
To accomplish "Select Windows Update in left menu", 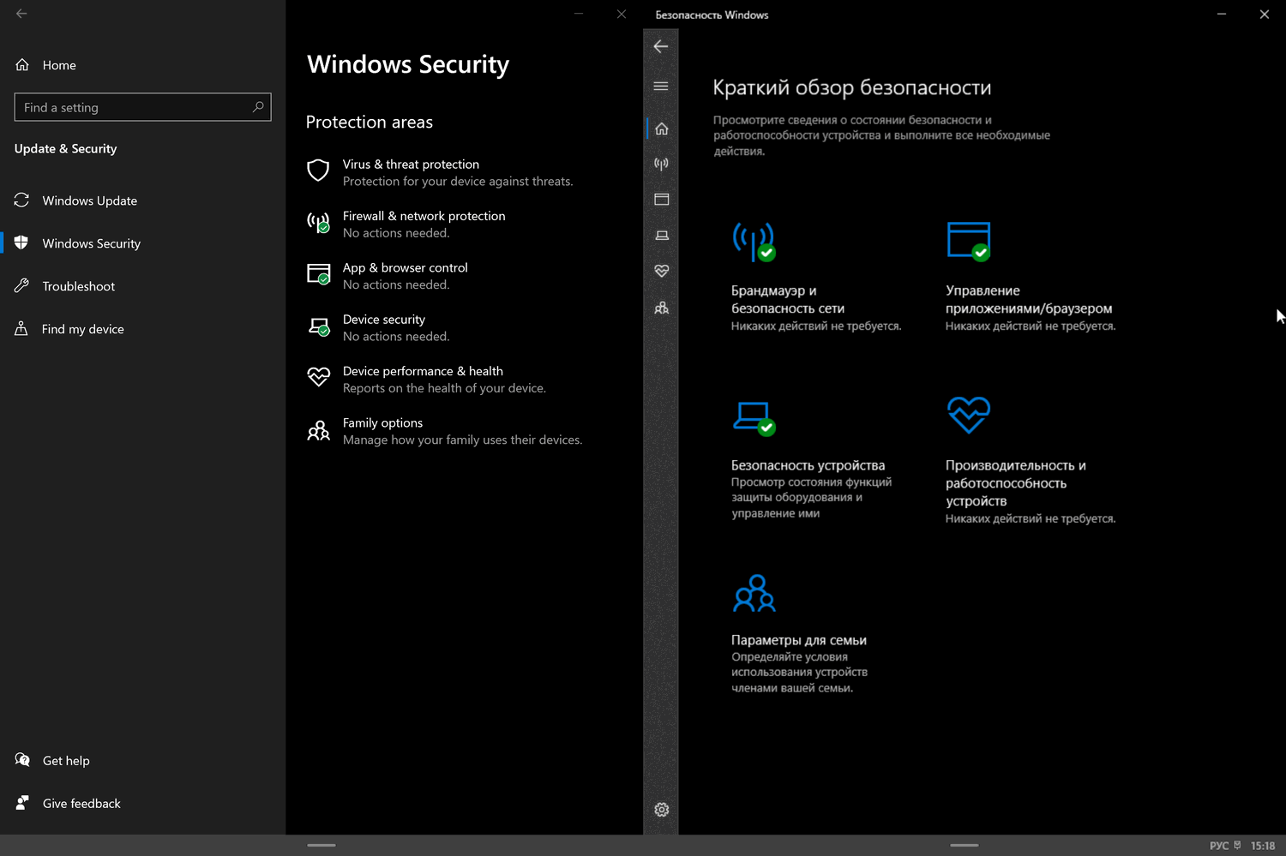I will 89,201.
